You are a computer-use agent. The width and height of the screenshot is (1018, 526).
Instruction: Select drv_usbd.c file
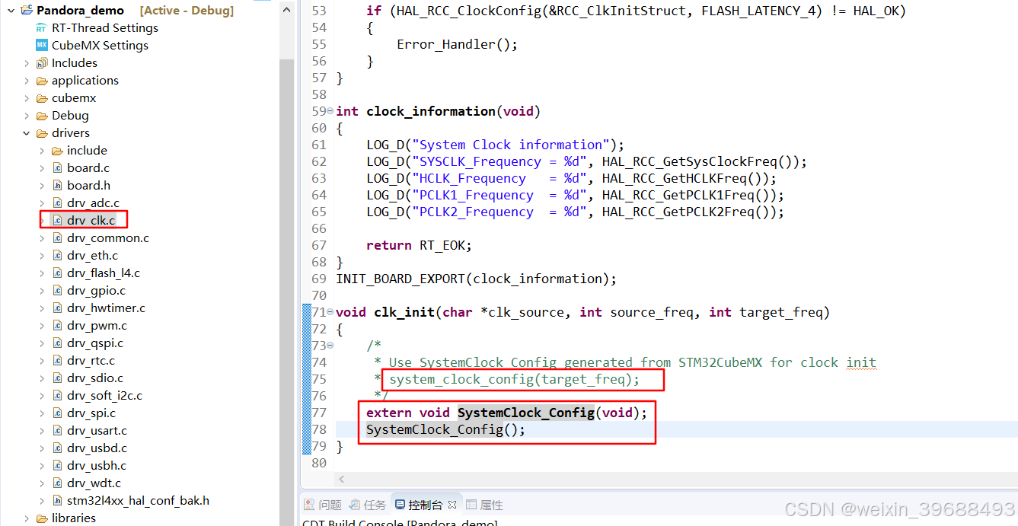pos(97,448)
